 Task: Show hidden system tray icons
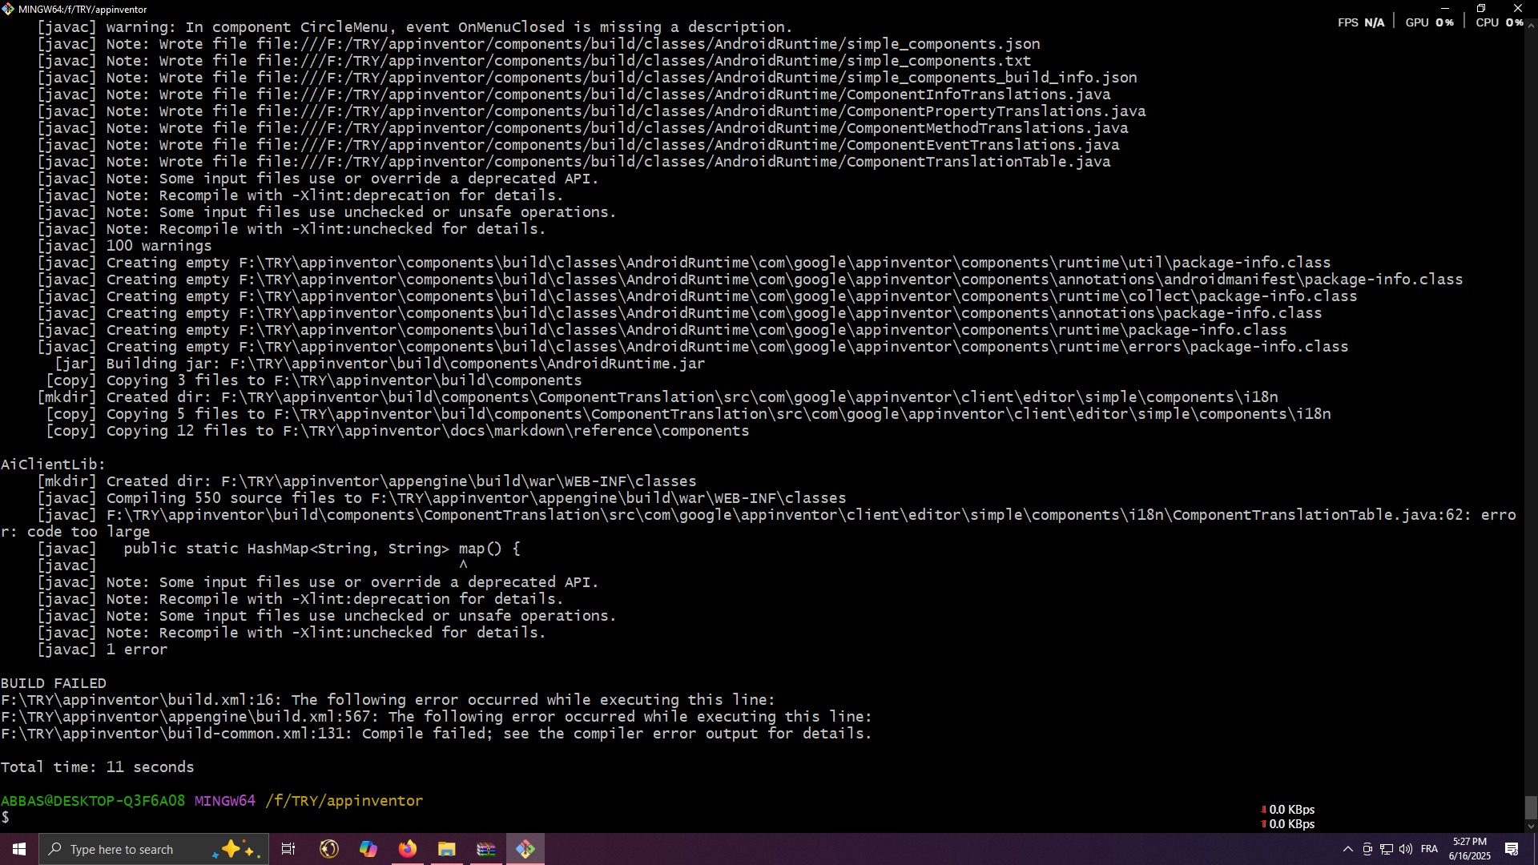click(1348, 849)
